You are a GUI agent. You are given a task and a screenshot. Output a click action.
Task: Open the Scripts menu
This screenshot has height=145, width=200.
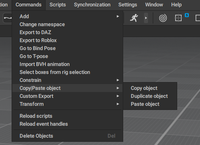click(58, 5)
